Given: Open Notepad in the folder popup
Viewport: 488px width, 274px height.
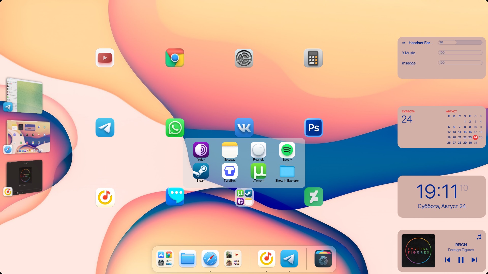Looking at the screenshot, I should click(x=230, y=152).
